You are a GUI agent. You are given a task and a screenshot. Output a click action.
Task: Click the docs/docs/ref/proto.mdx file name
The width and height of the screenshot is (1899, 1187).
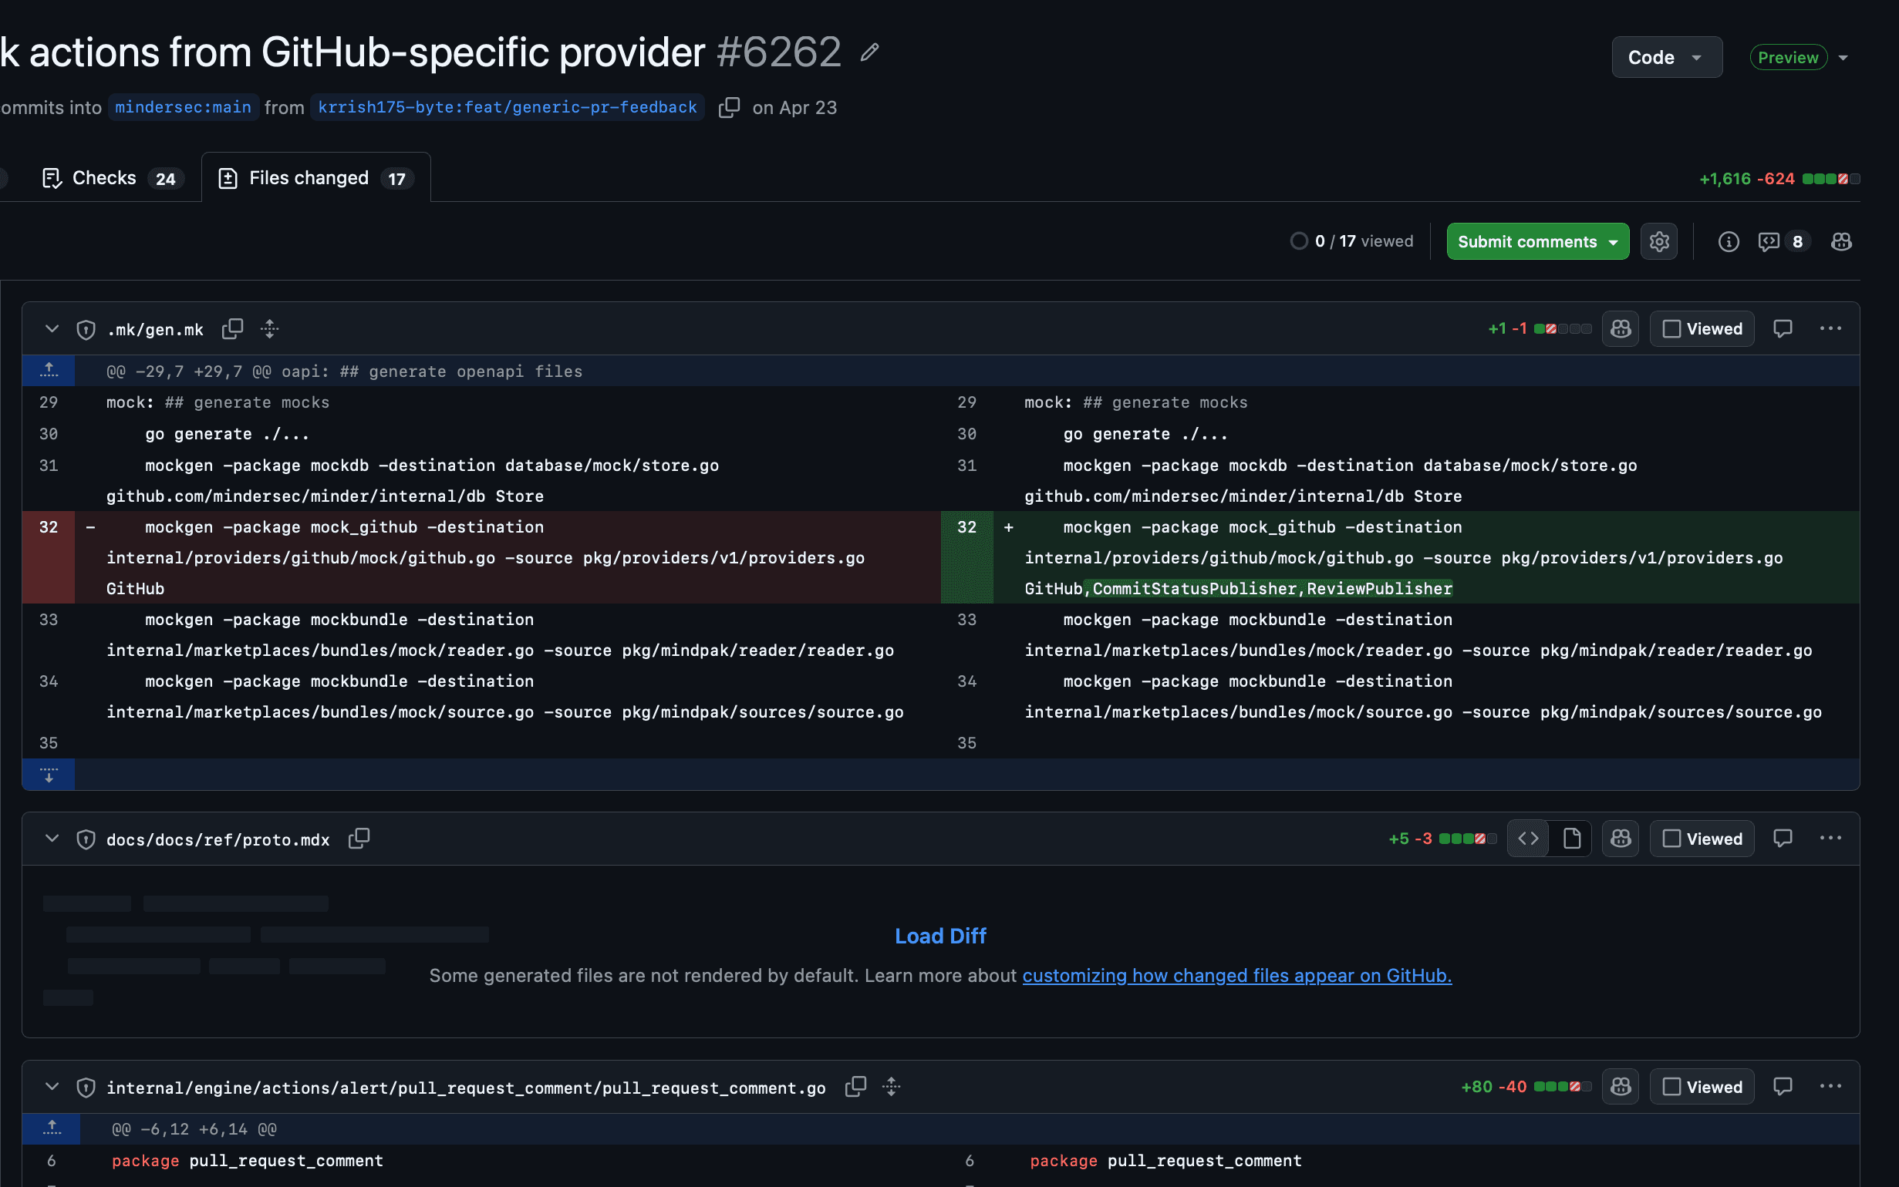(x=218, y=839)
